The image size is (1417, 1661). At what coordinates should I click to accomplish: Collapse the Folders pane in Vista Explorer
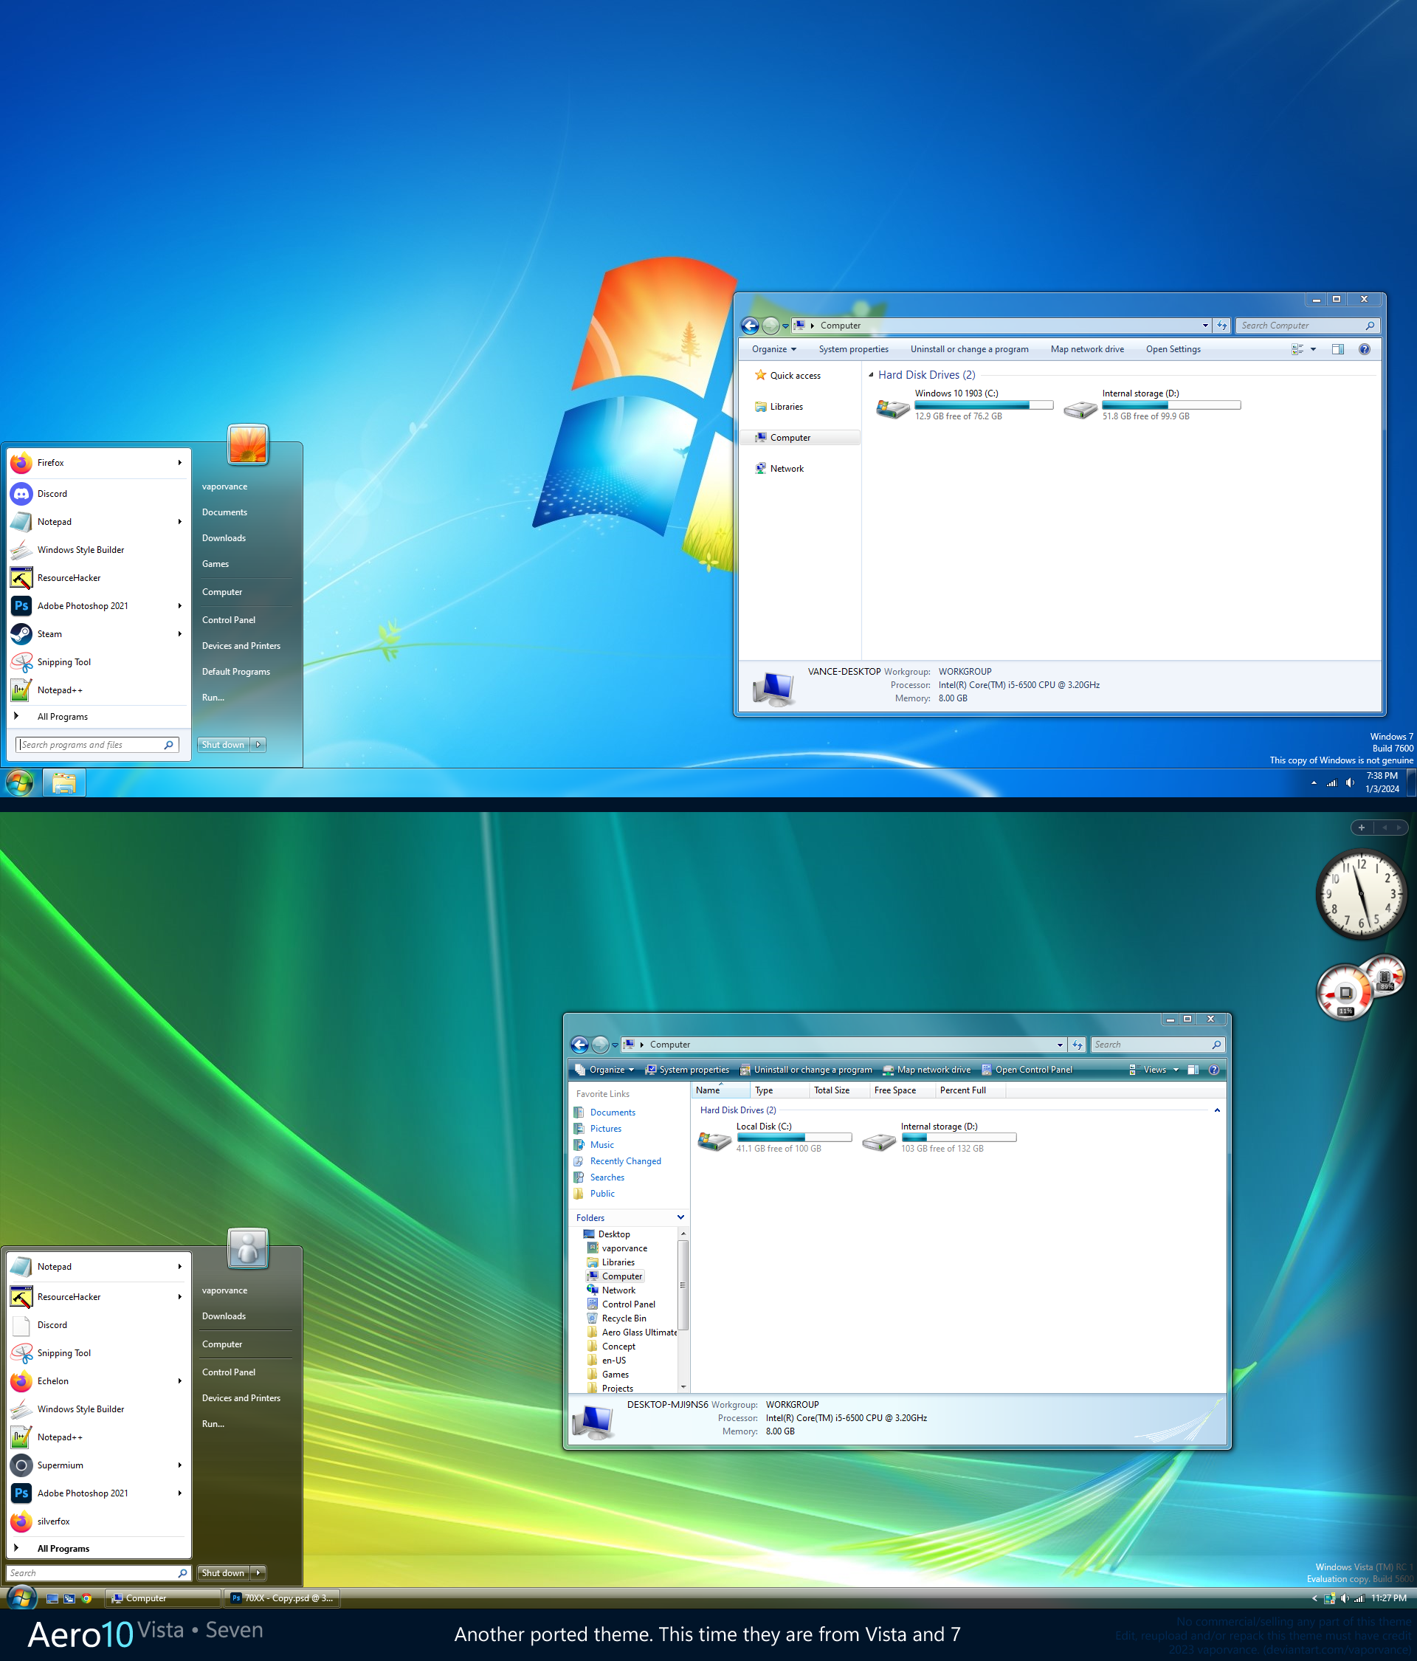point(680,1217)
